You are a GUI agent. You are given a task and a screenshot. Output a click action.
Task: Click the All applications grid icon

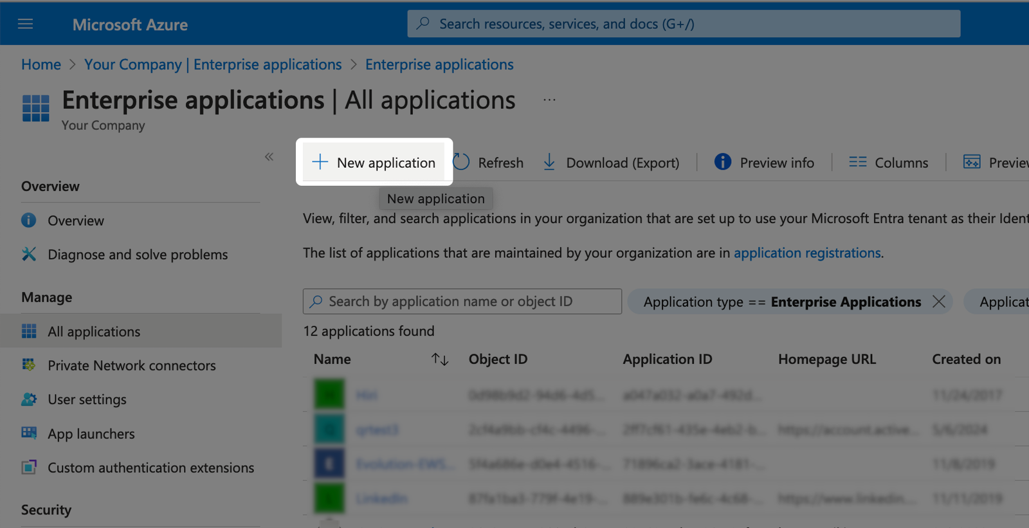click(29, 331)
